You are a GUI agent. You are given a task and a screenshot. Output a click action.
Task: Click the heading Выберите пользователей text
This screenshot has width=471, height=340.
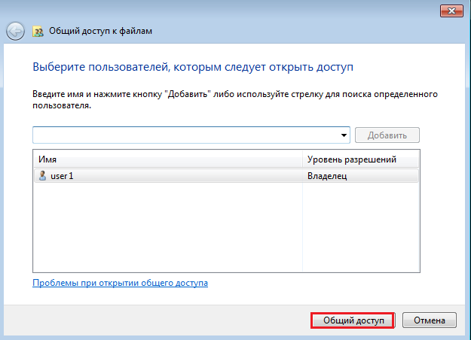click(194, 68)
